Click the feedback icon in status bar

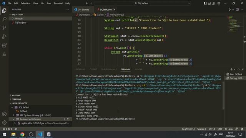[x=237, y=129]
